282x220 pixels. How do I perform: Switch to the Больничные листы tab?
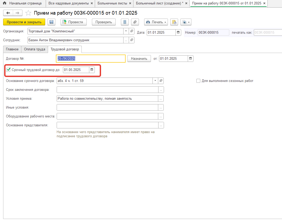[112, 3]
